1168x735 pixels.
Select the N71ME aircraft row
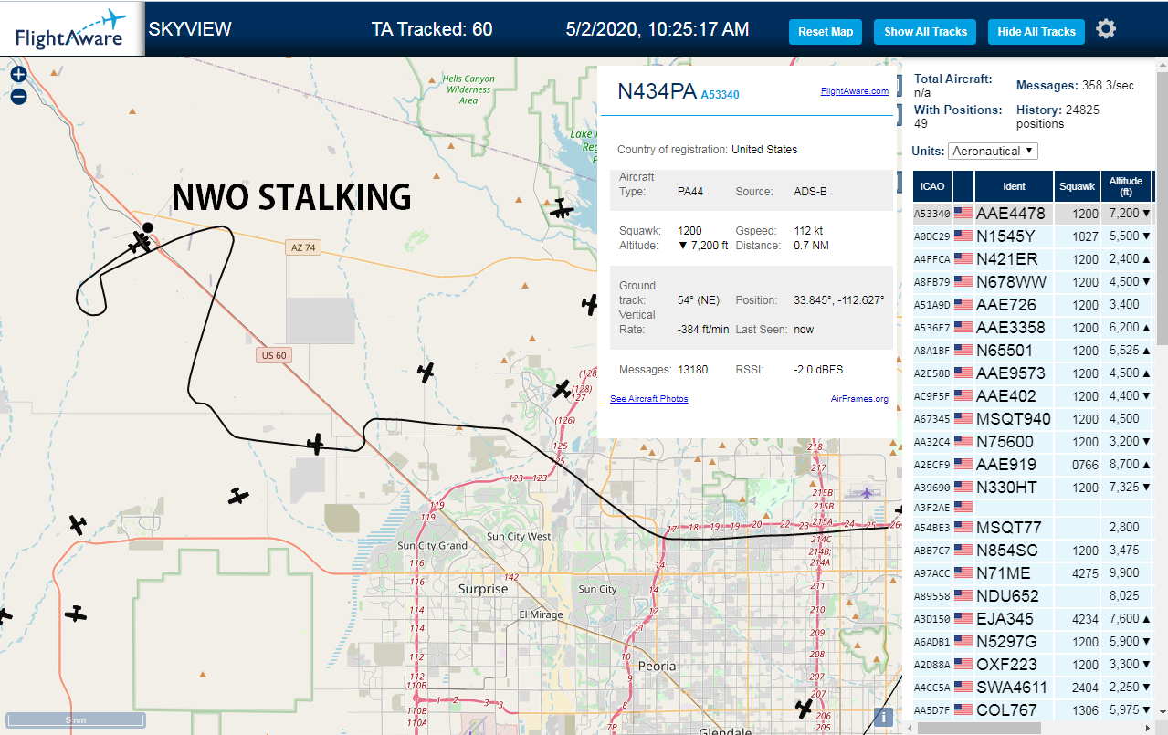click(x=1032, y=573)
